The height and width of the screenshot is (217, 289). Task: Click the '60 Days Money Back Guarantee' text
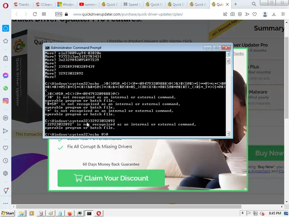(111, 164)
